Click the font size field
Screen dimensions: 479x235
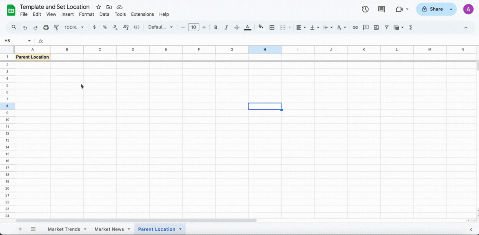194,27
